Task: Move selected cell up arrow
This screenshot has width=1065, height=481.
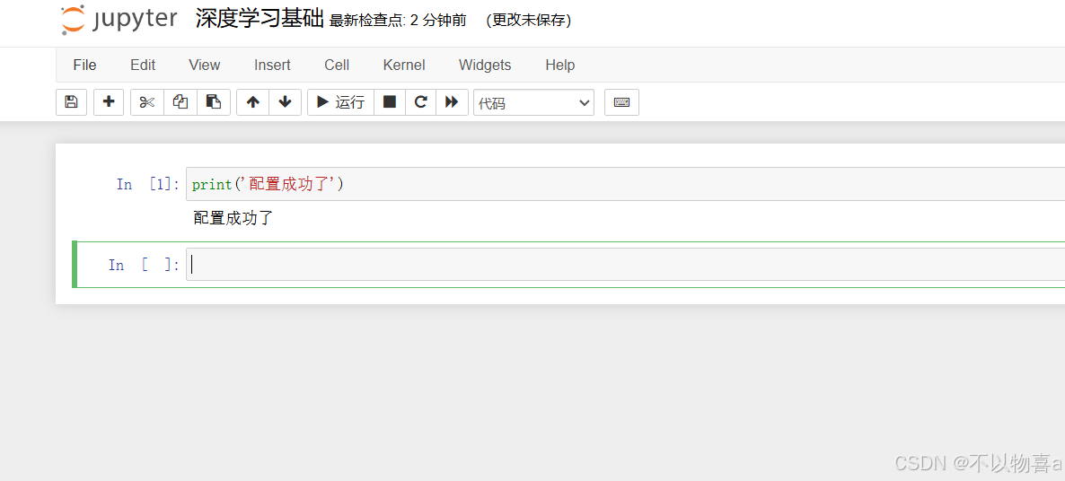Action: point(252,102)
